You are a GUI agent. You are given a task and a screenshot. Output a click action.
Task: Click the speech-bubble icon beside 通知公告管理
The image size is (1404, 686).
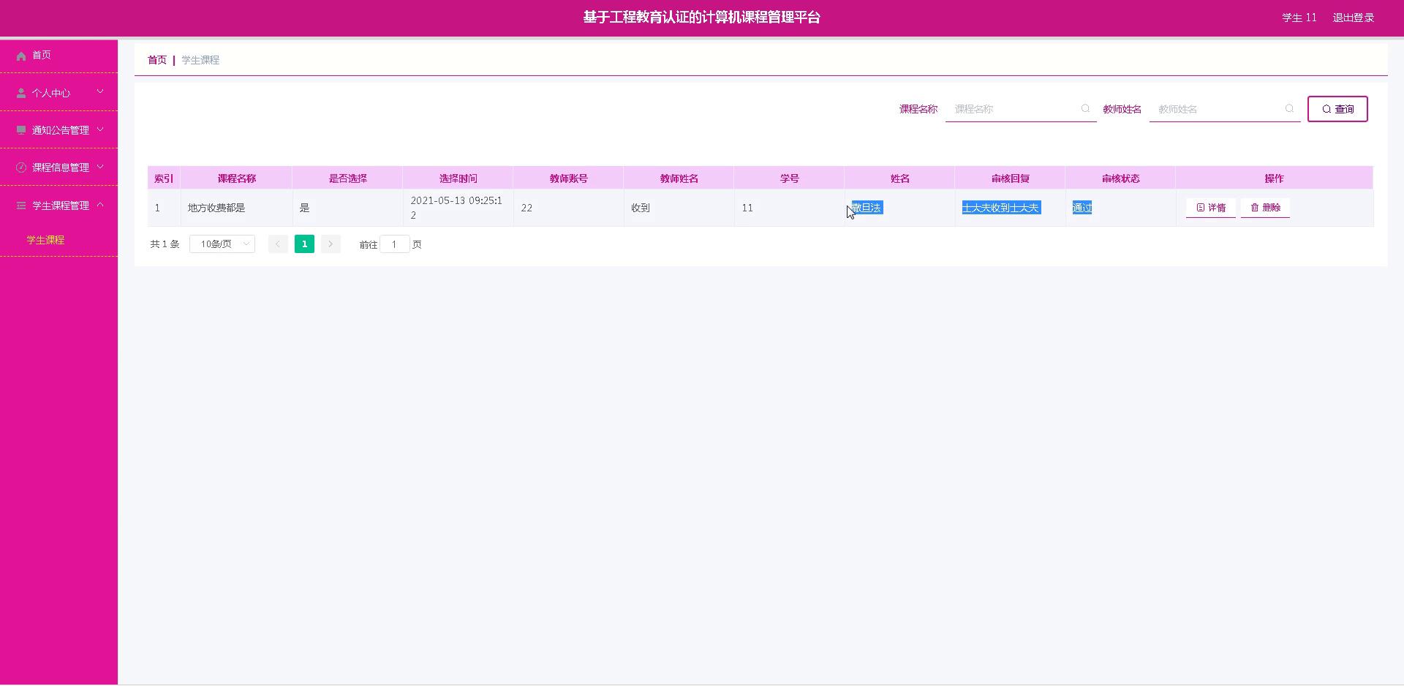tap(20, 129)
